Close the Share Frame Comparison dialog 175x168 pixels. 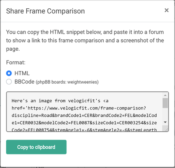point(167,10)
